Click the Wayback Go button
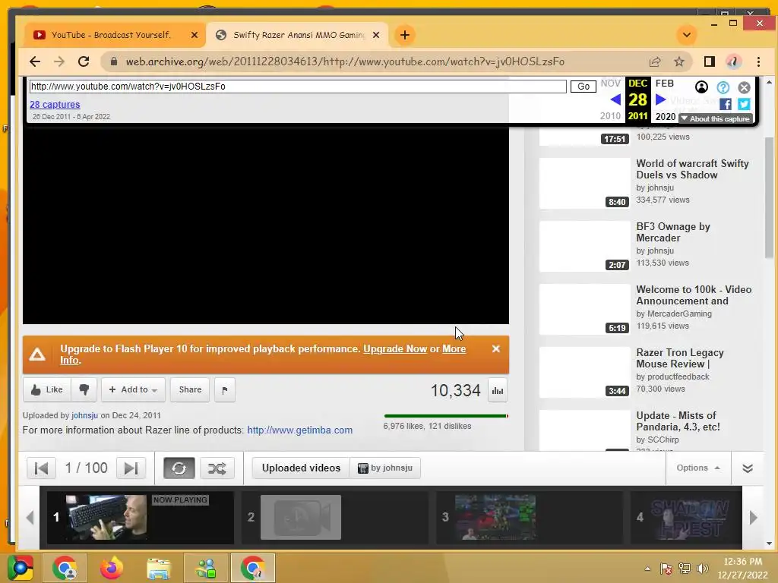Viewport: 778px width, 583px height. 583,87
